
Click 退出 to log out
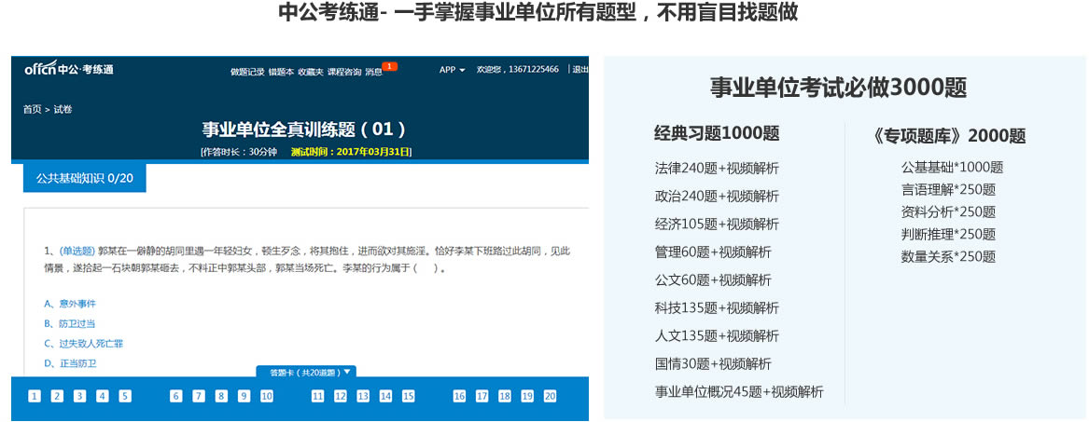click(579, 70)
